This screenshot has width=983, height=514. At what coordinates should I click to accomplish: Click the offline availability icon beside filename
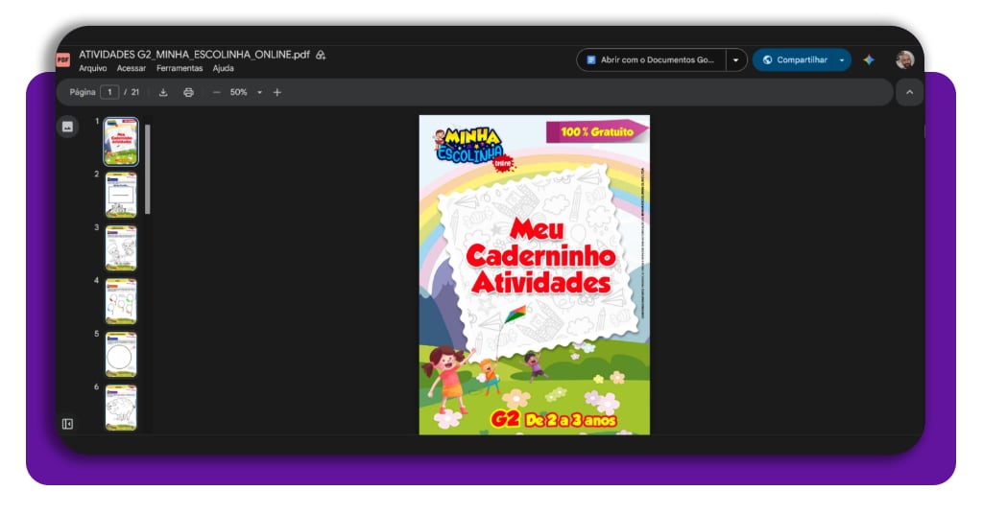click(321, 55)
